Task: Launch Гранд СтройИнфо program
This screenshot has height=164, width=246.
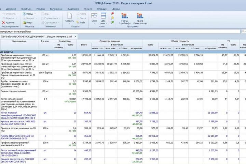Action: [125, 18]
